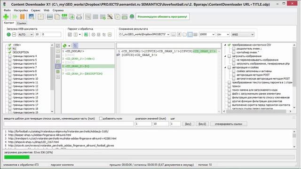
Task: Click the wand tools icon in the toolbar
Action: (x=110, y=17)
